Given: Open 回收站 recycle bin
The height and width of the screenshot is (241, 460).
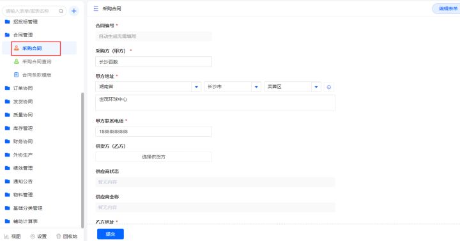Looking at the screenshot, I should [67, 237].
